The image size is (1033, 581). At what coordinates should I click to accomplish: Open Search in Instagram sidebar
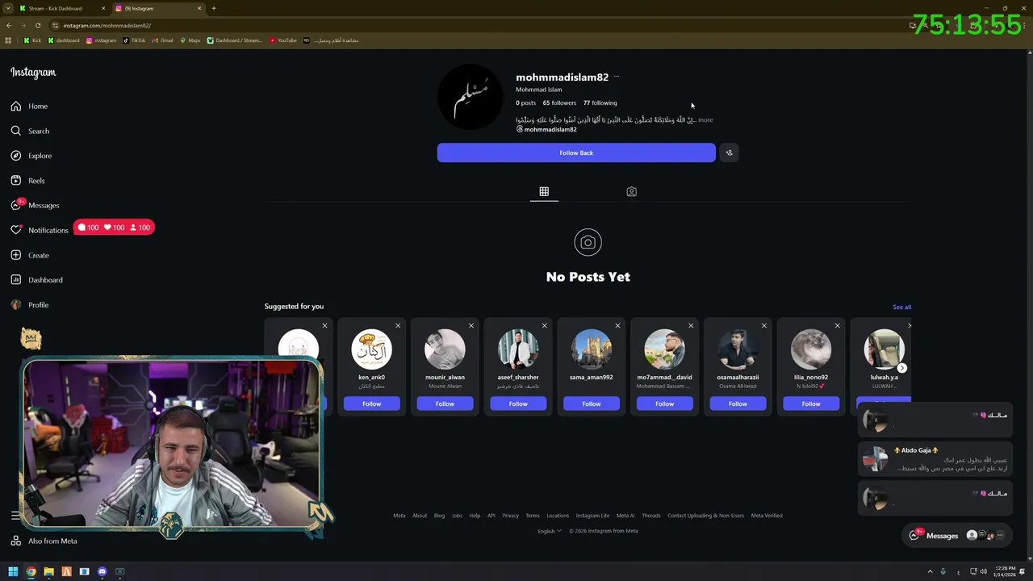31,131
